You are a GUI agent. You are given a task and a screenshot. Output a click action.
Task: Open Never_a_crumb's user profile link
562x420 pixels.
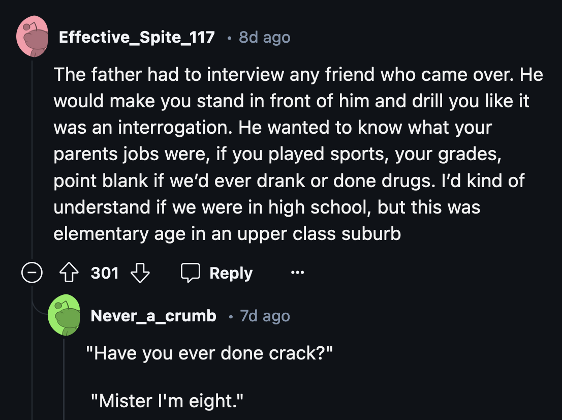point(153,316)
